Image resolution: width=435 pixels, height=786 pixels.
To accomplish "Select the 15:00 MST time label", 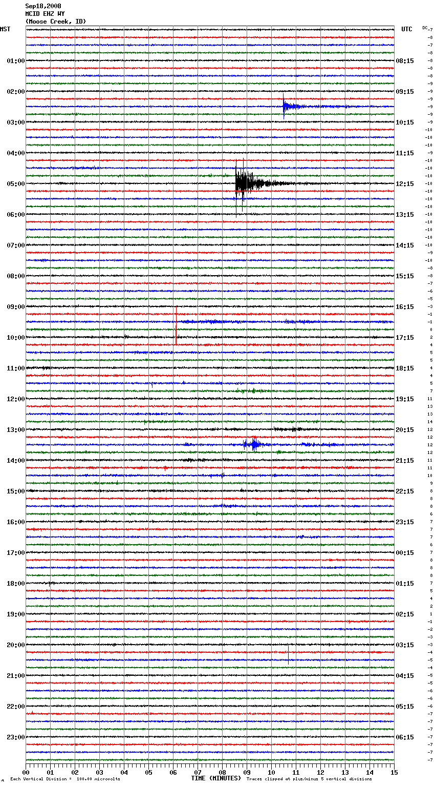I will coord(15,491).
